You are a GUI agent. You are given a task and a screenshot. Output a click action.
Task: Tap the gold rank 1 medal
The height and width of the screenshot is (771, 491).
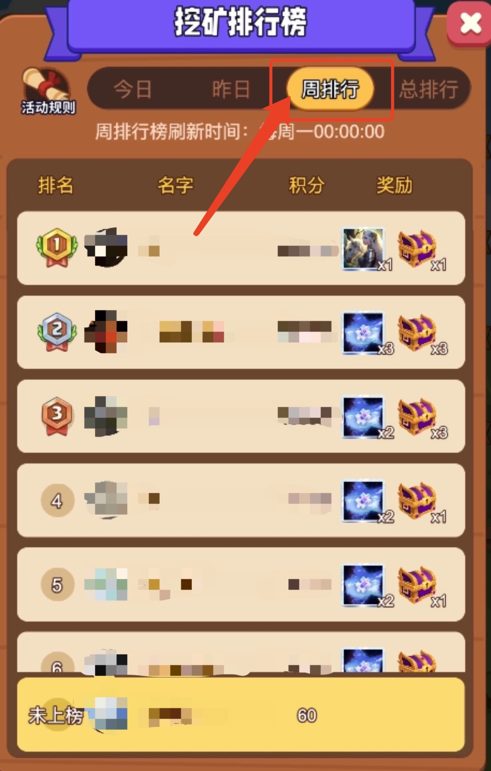click(57, 248)
